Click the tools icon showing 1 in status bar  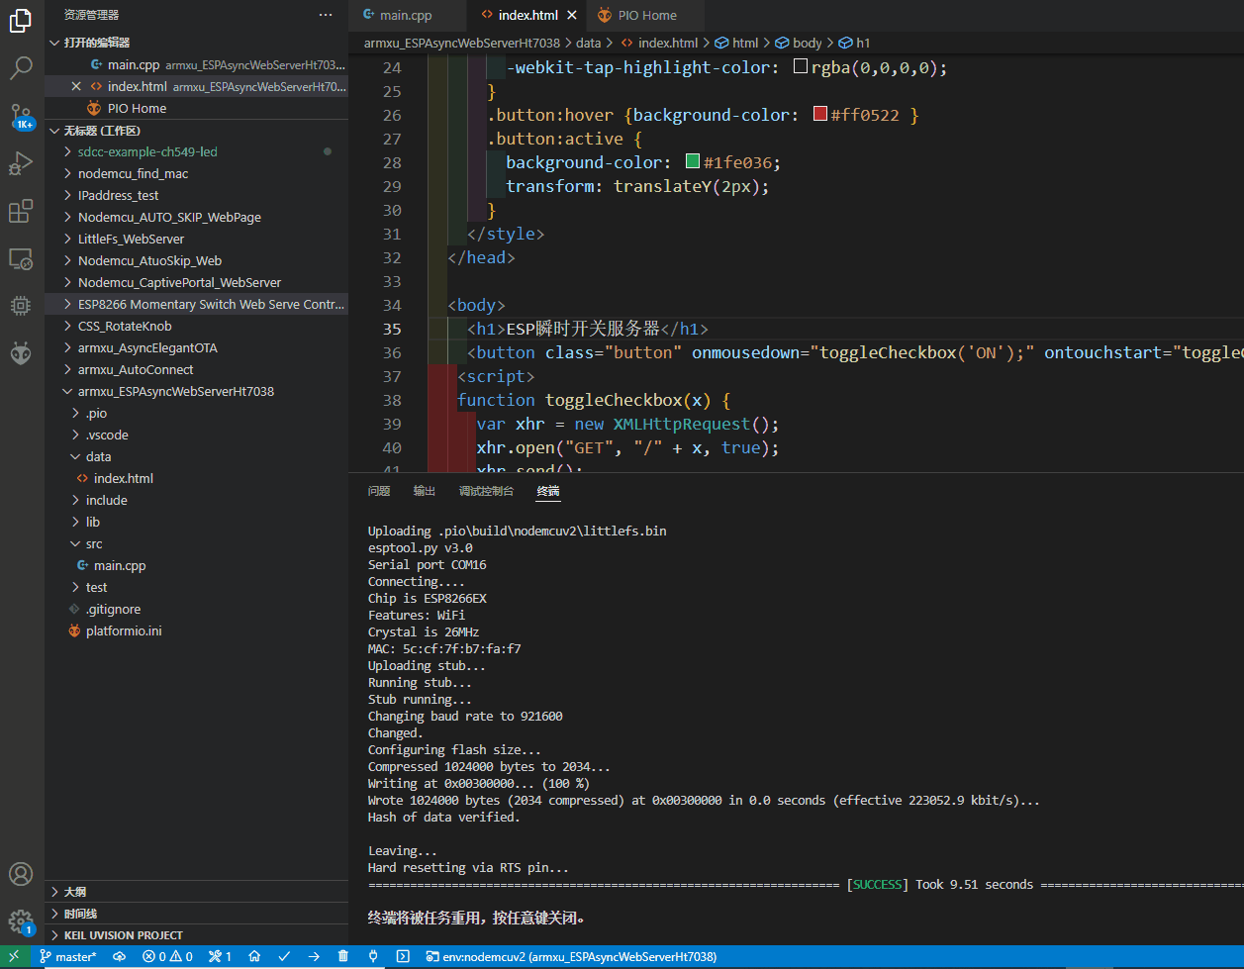220,957
